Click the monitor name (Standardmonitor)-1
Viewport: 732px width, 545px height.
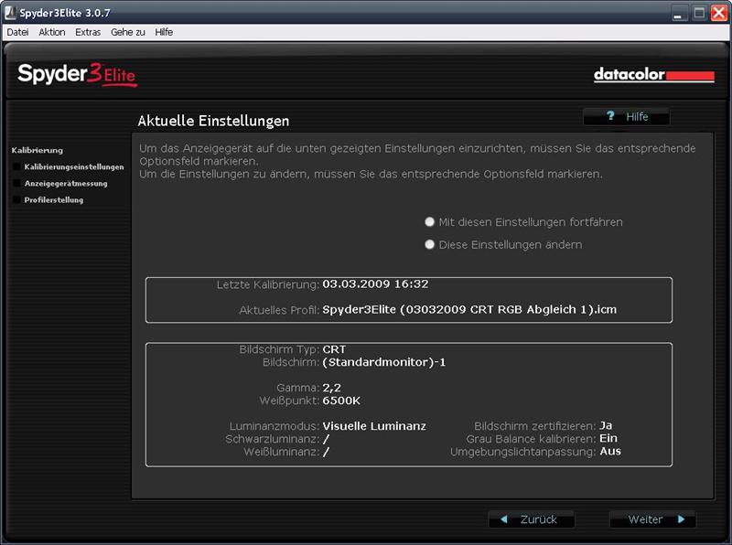tap(383, 362)
